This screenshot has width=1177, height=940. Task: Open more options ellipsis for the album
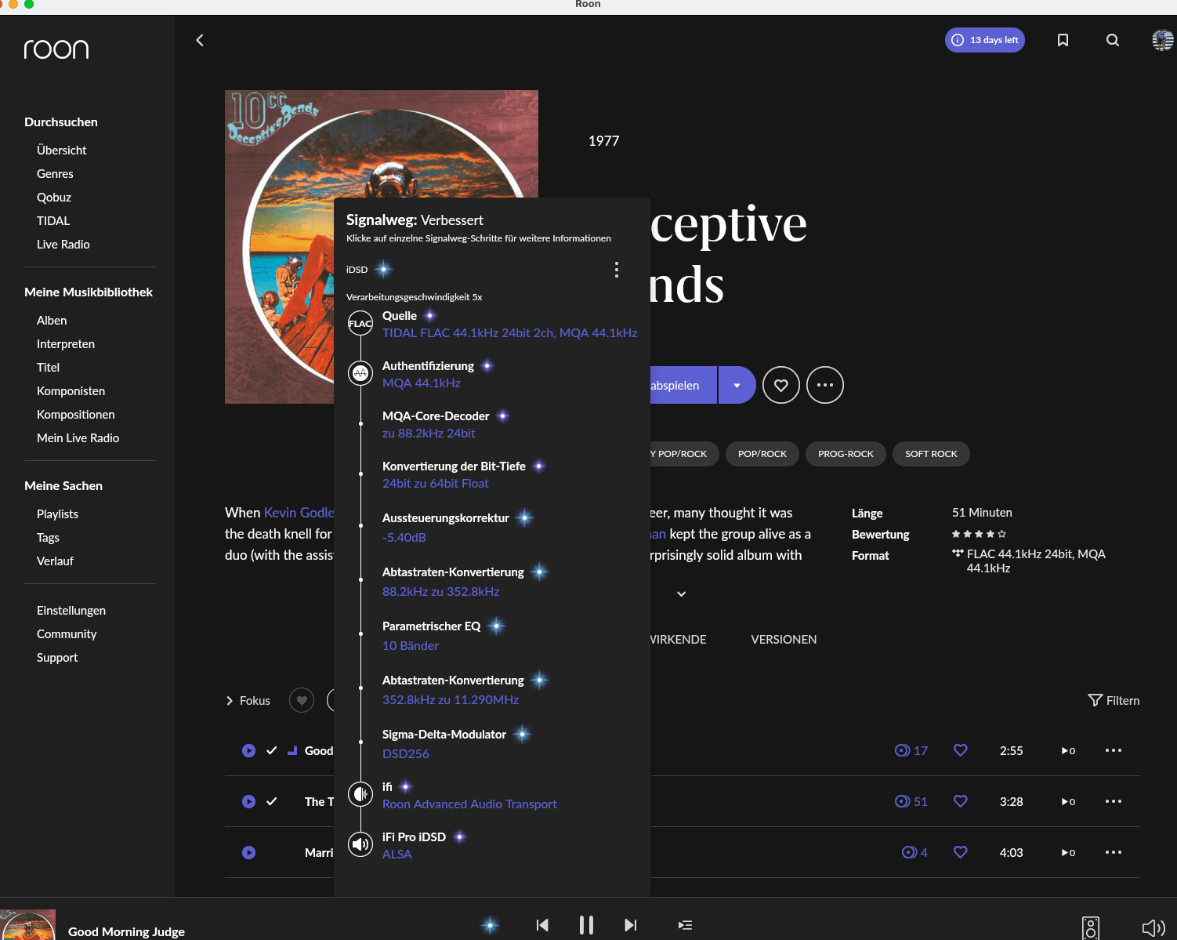(x=825, y=385)
